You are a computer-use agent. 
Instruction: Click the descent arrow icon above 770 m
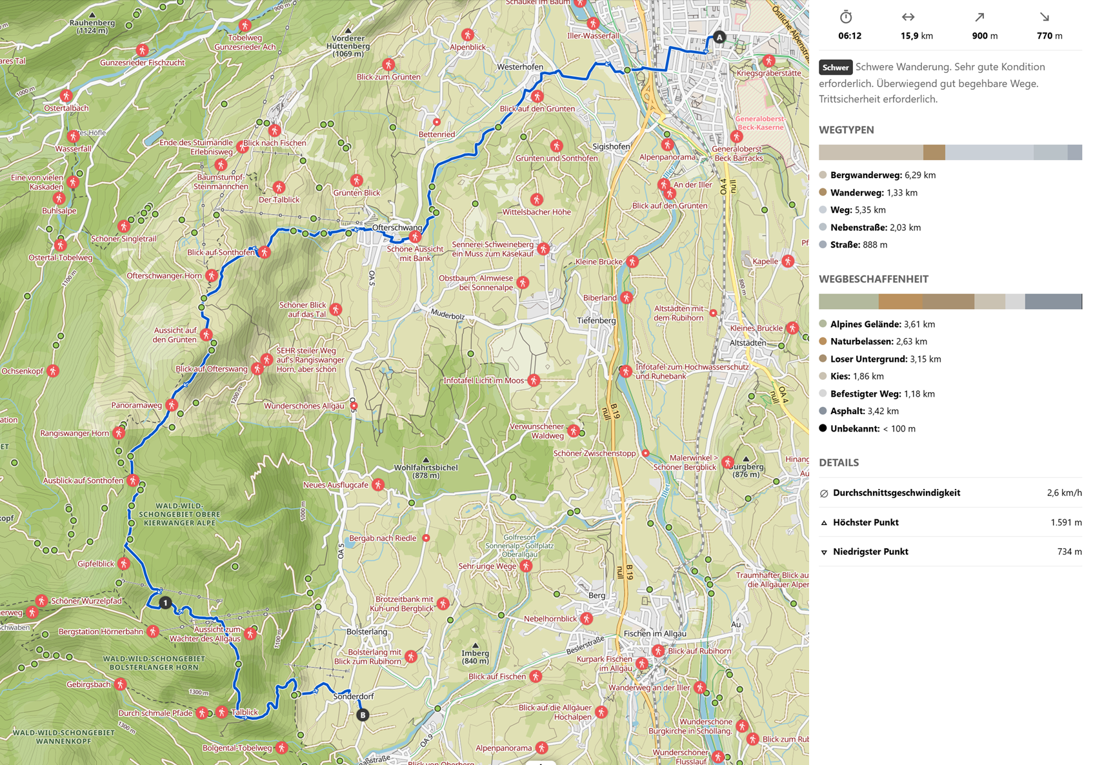point(1045,17)
